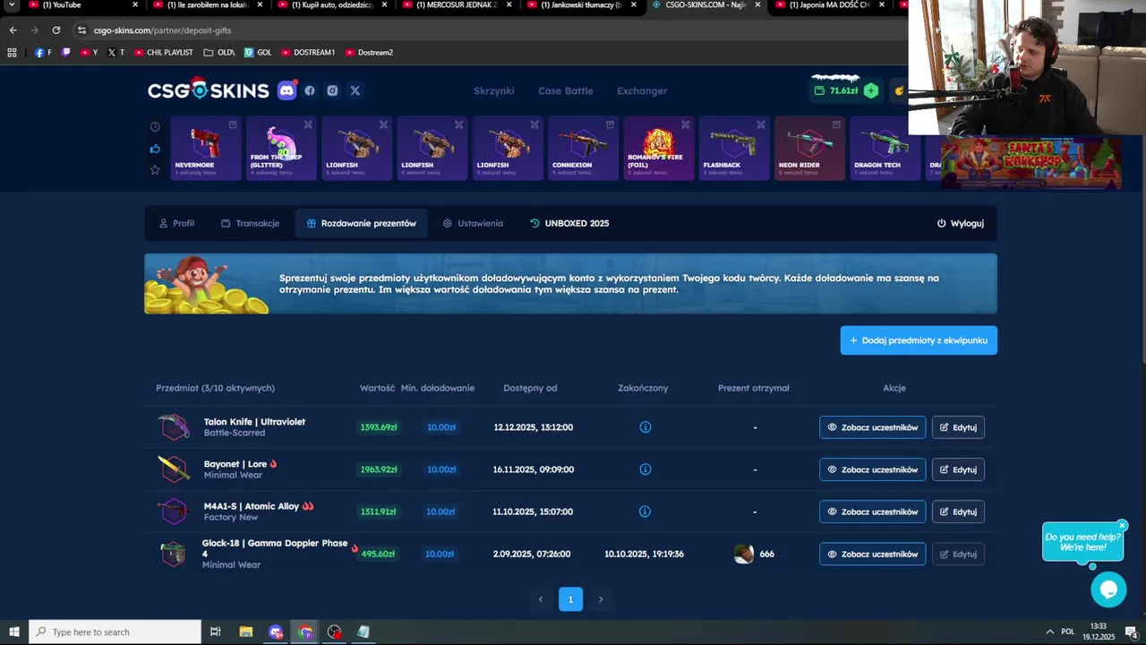Click the Bayonet Lore item image
Image resolution: width=1146 pixels, height=645 pixels.
click(174, 469)
